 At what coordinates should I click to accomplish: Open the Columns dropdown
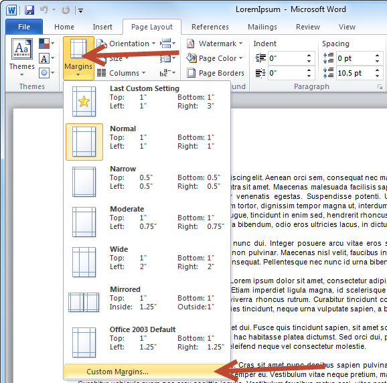point(121,73)
